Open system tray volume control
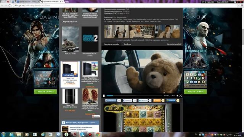Image resolution: width=244 pixels, height=137 pixels. coord(230,135)
